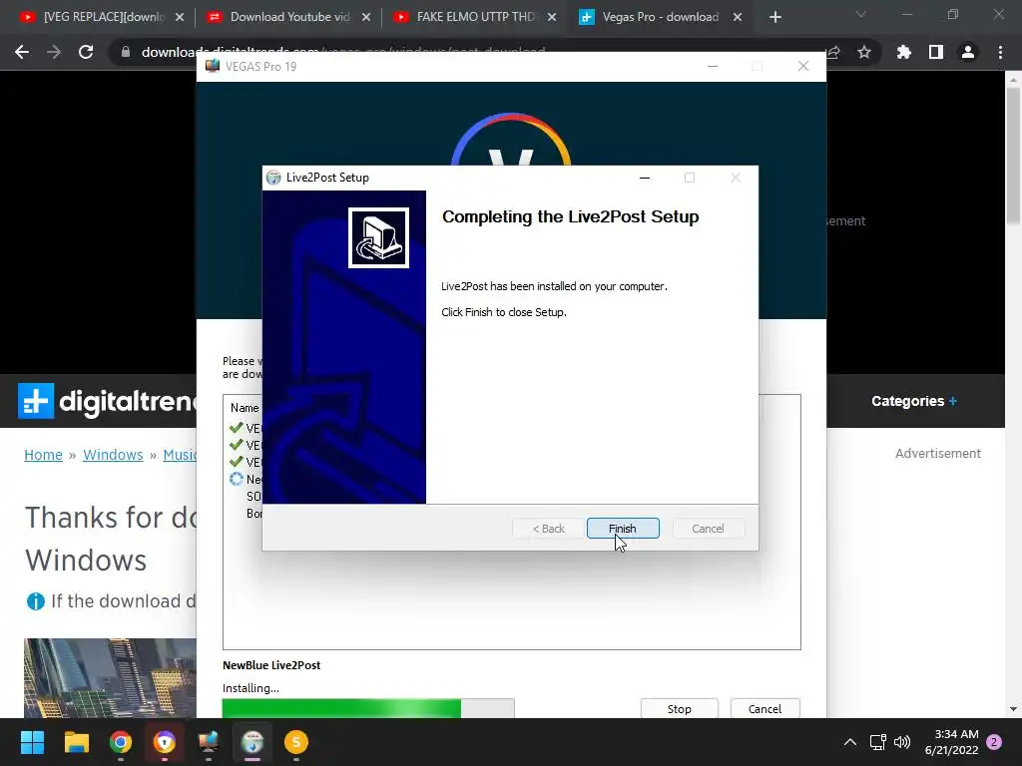Close the VEGAS Pro 19 window
The width and height of the screenshot is (1022, 766).
(803, 66)
